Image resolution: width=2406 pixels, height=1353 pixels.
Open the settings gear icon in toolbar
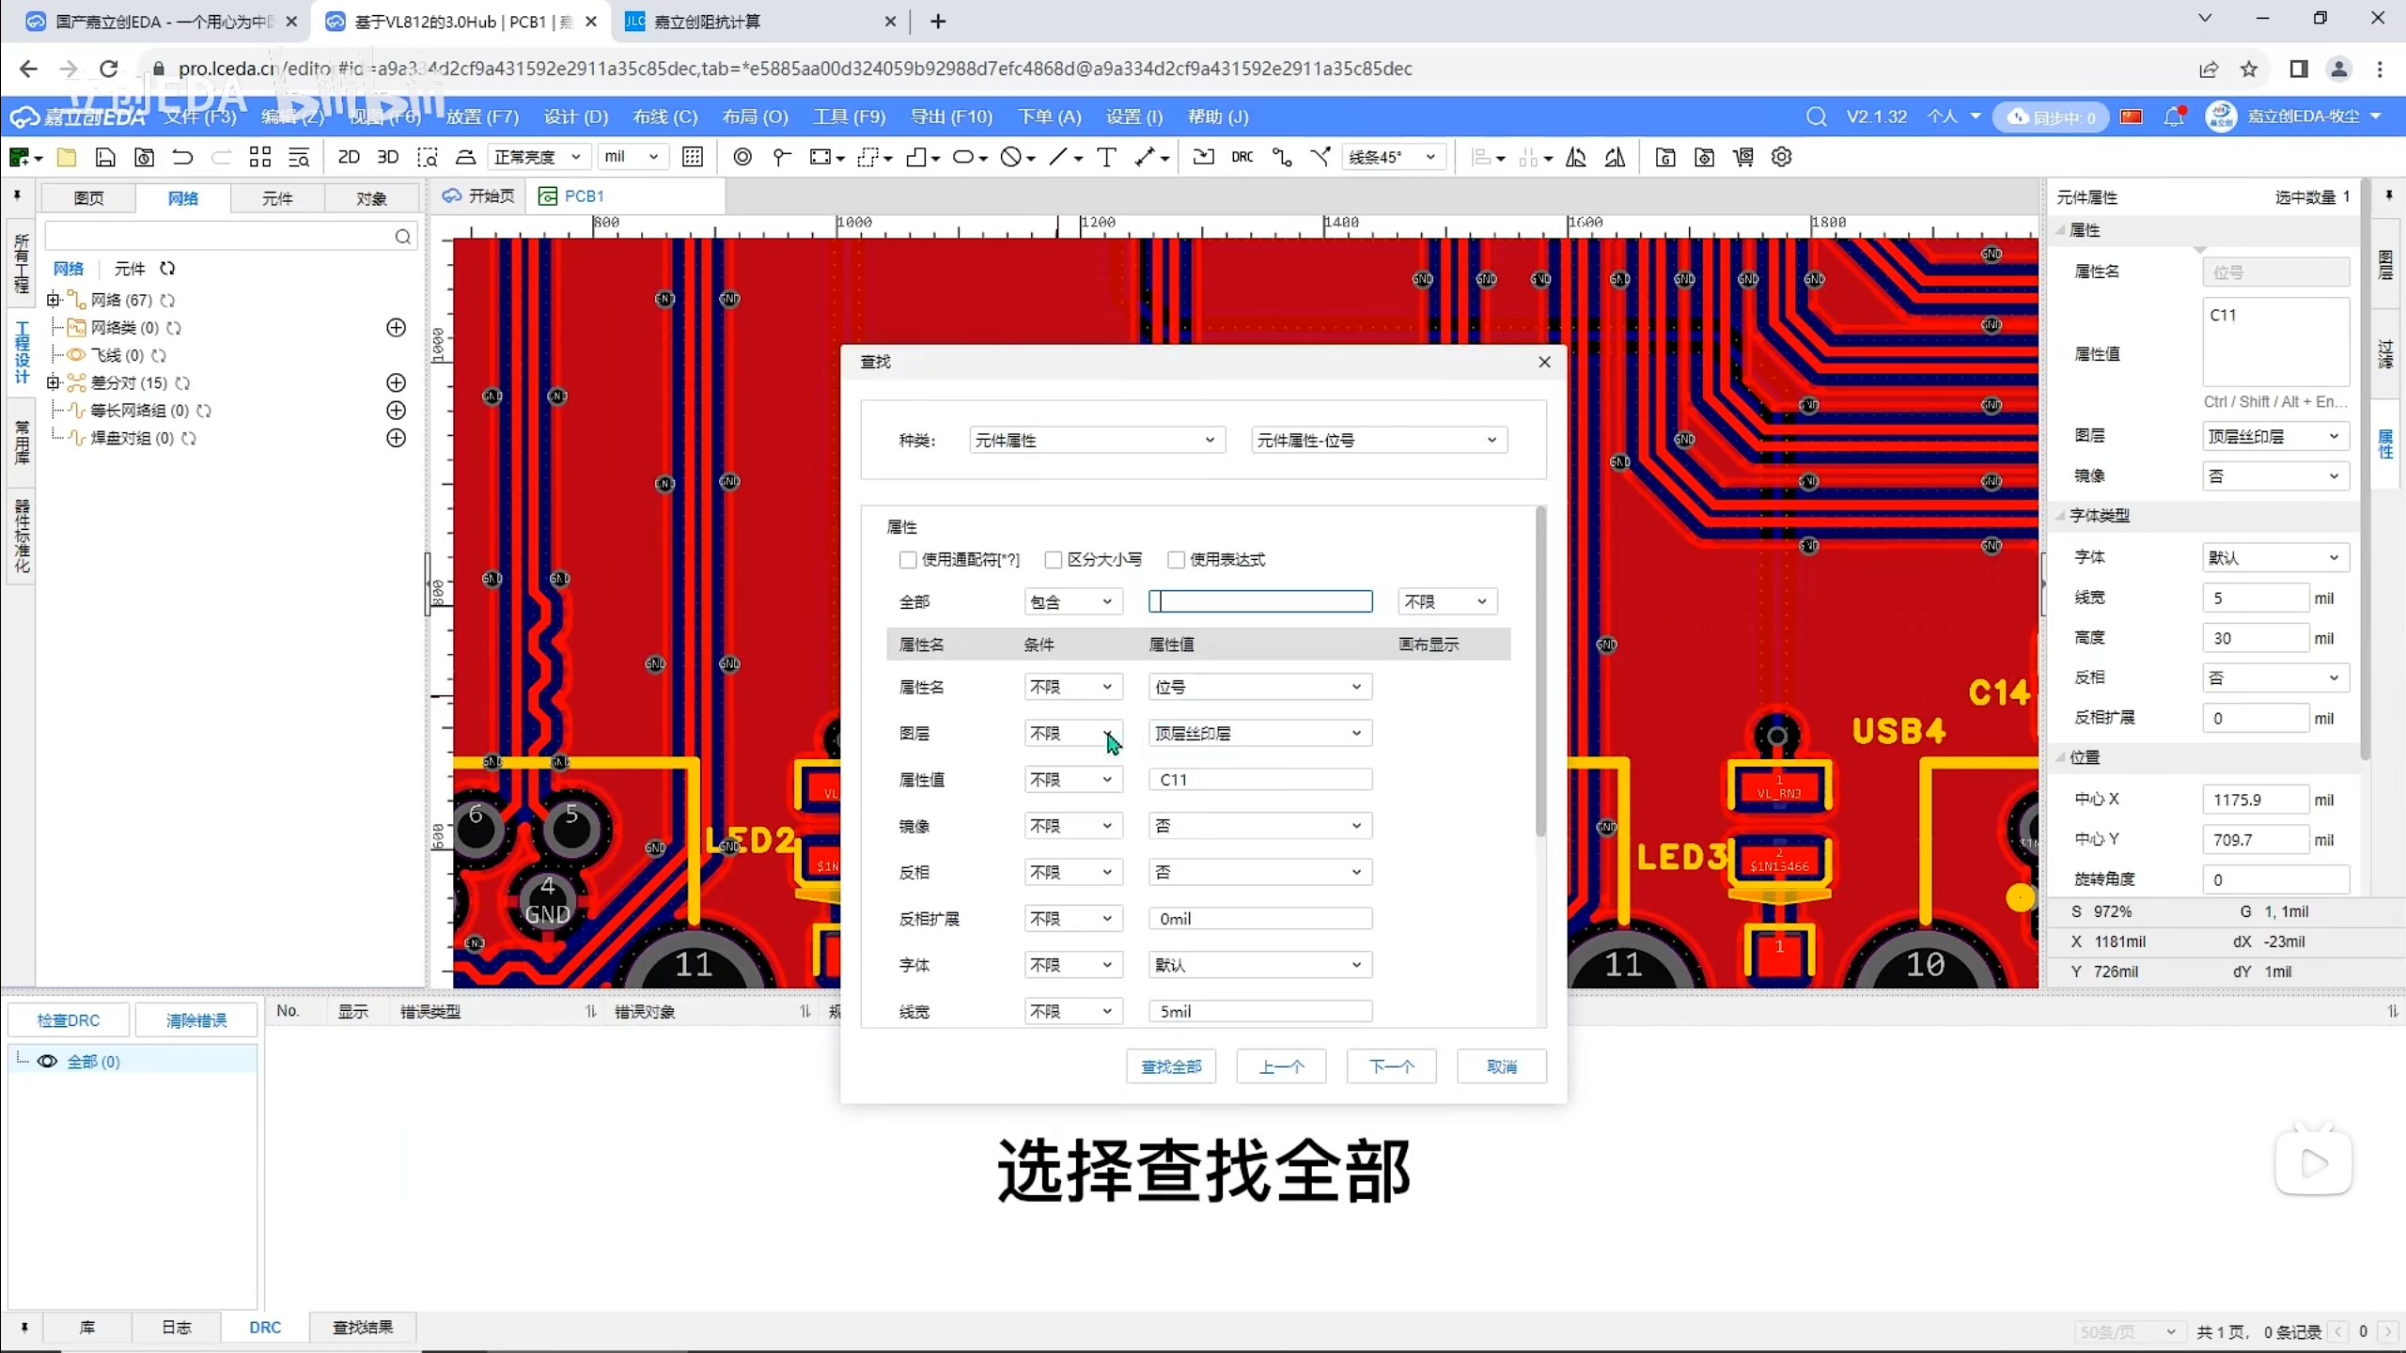click(1781, 157)
